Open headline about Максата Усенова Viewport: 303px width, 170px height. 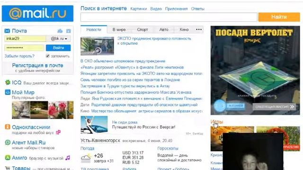(x=136, y=93)
